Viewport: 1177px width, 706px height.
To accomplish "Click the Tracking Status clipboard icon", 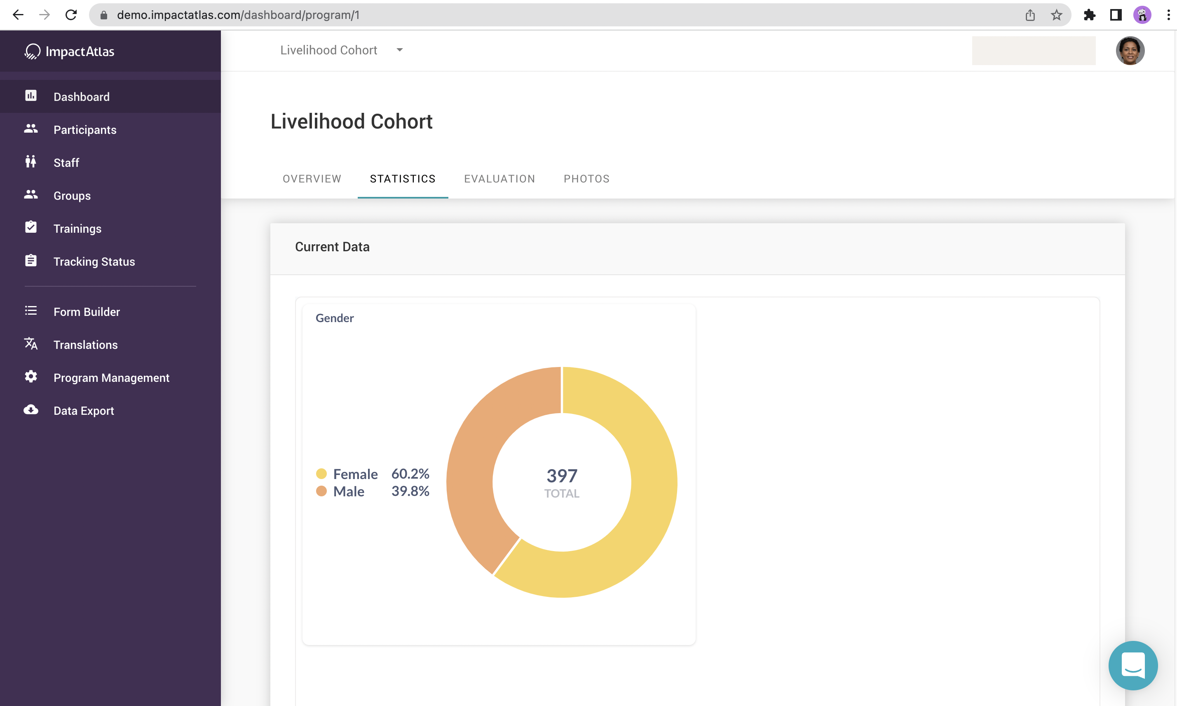I will 31,261.
